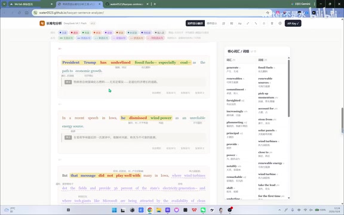Open the settings gear in the app toolbar
The image size is (344, 215).
coord(280,23)
